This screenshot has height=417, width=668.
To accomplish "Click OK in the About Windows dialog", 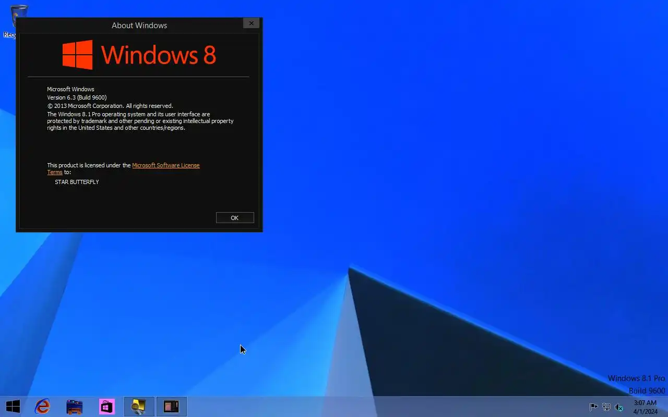I will pyautogui.click(x=235, y=218).
